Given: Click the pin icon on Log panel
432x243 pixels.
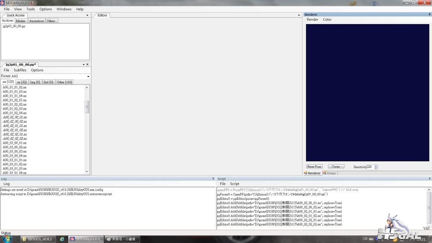Looking at the screenshot, I should coord(213,178).
